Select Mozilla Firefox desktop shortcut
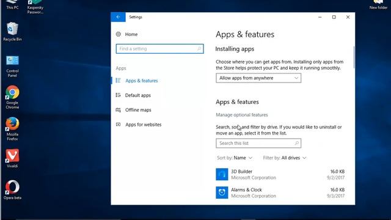This screenshot has width=391, height=220. pyautogui.click(x=12, y=129)
